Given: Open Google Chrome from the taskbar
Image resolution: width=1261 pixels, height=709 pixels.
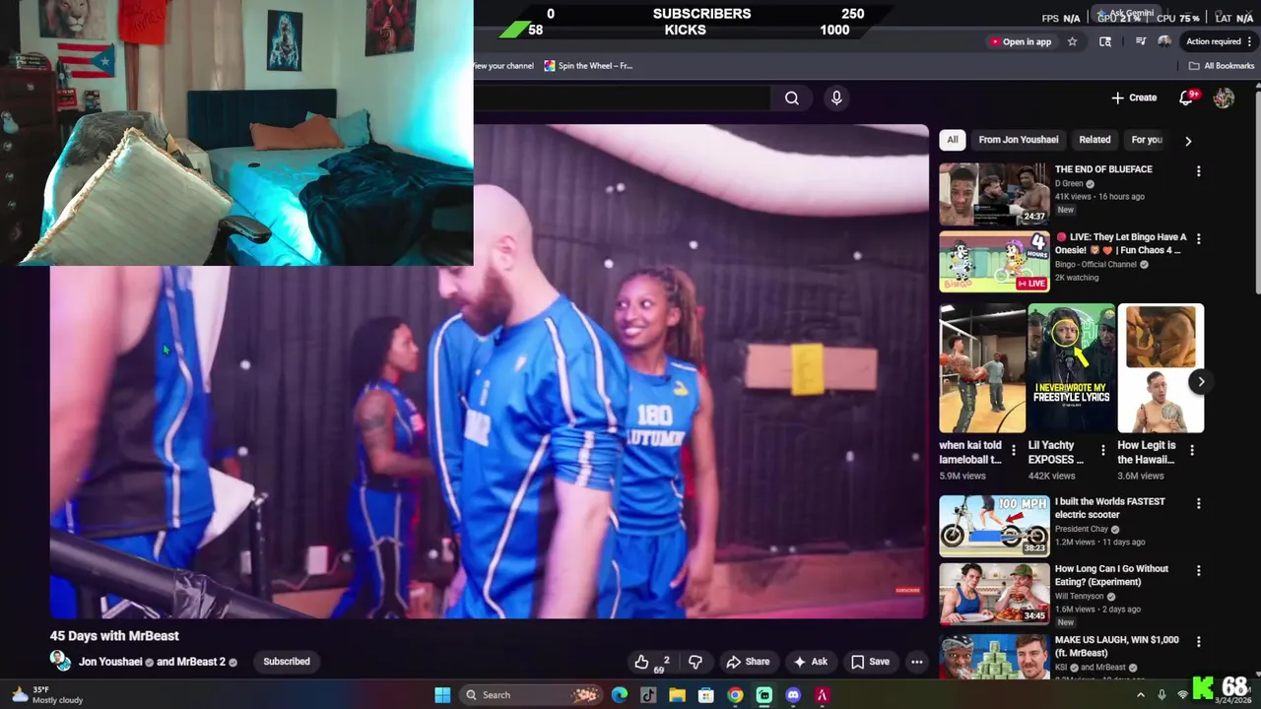Looking at the screenshot, I should click(735, 695).
